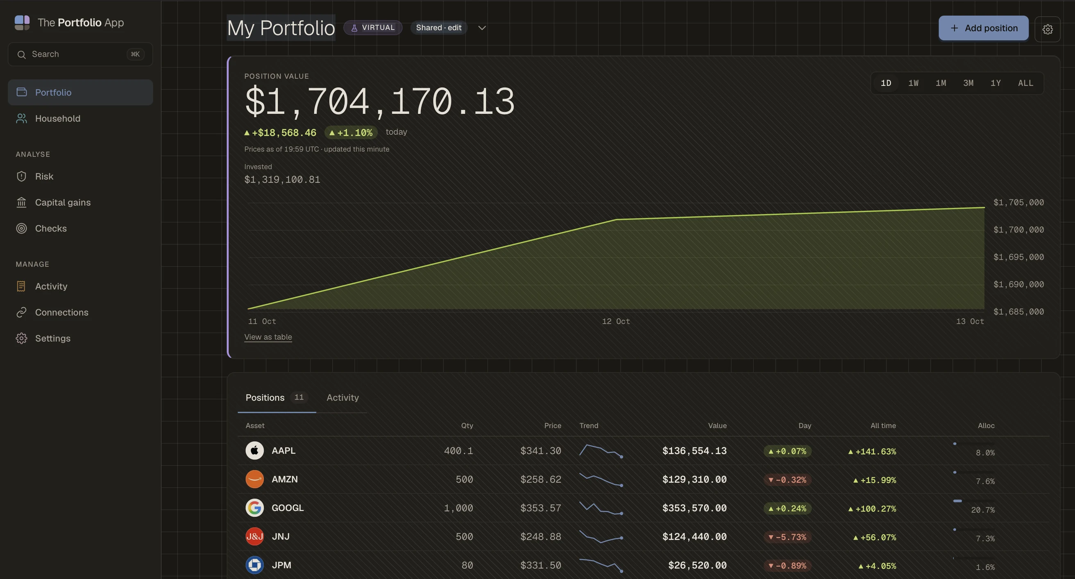Click the GOOGL allocation bar

(974, 501)
